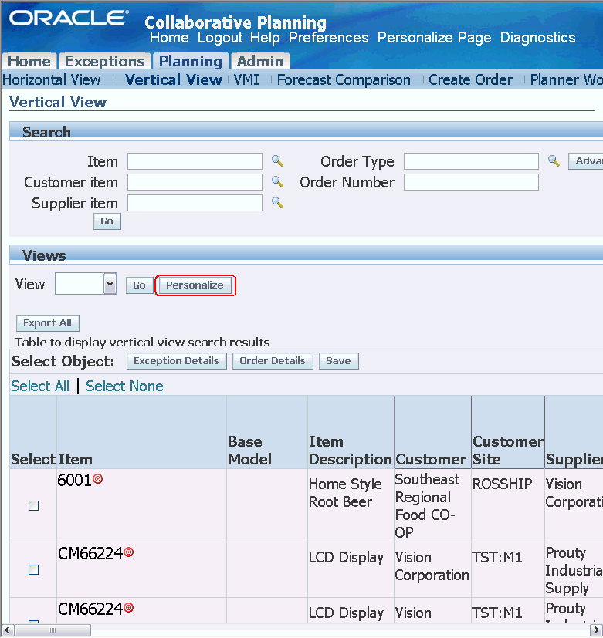Open the Horizontal View subtab

(x=51, y=79)
